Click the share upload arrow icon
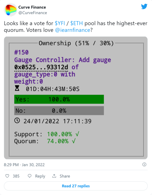This screenshot has height=195, width=152. (54, 176)
